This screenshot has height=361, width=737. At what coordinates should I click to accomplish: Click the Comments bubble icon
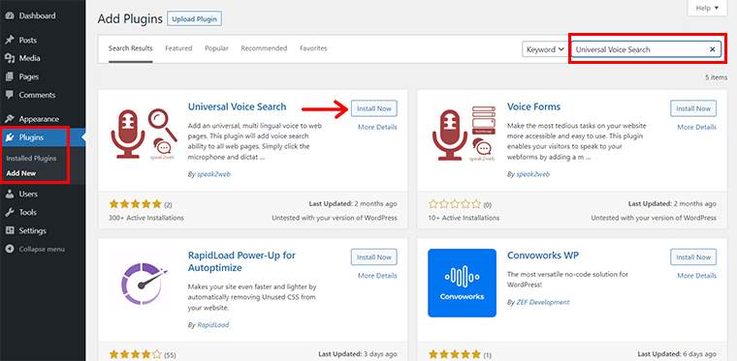(x=10, y=95)
